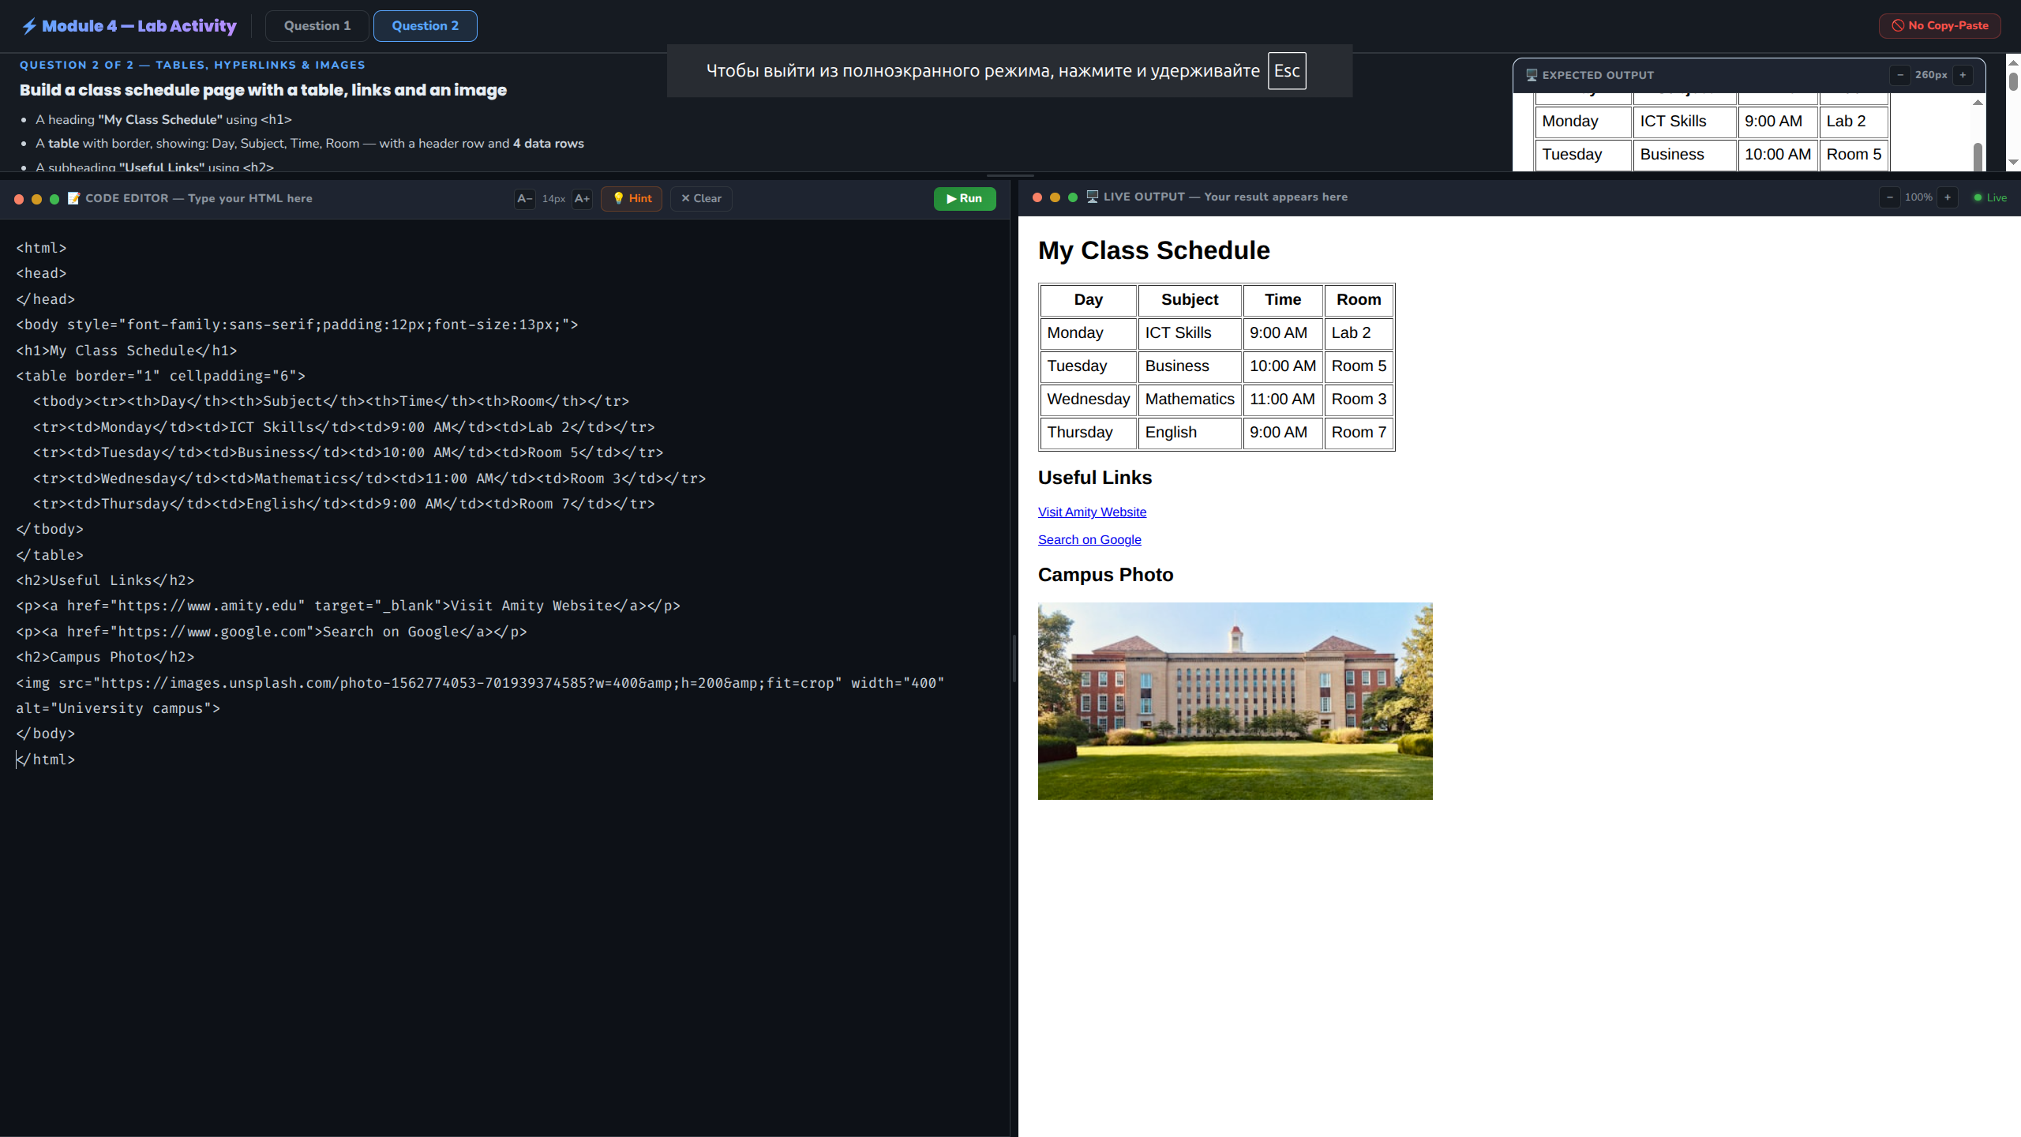
Task: Shrink the expected output panel width
Action: coord(1900,75)
